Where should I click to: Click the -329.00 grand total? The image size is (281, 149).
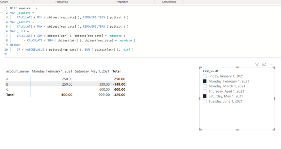coord(119,95)
